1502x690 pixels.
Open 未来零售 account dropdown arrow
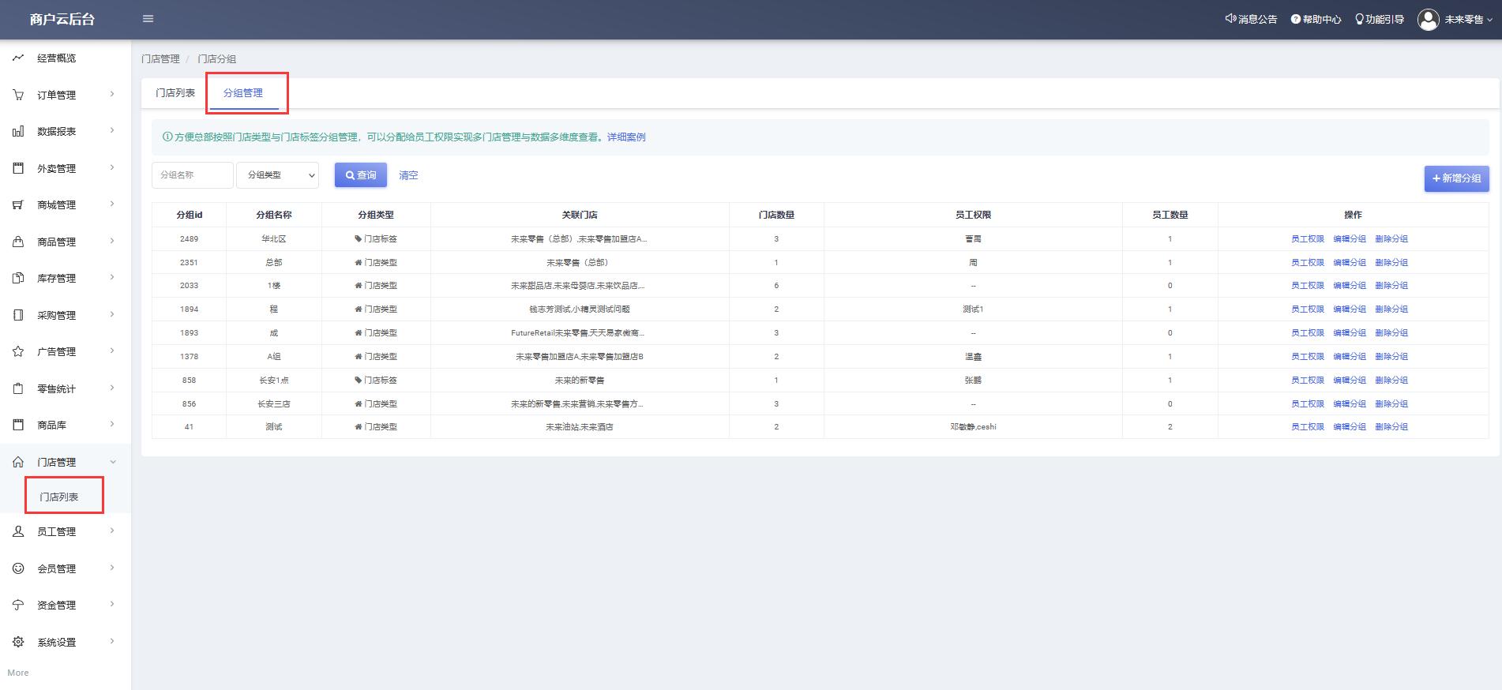[x=1490, y=20]
